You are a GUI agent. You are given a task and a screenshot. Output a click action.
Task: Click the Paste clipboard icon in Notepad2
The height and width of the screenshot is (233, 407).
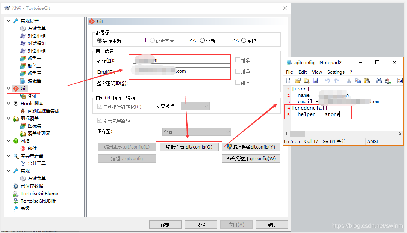coord(366,81)
